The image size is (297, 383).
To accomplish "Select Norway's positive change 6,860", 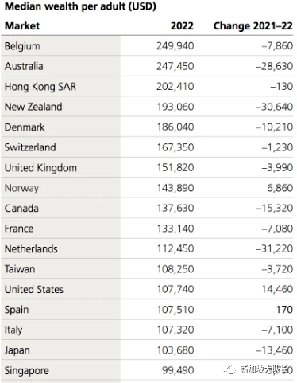I will tap(280, 188).
